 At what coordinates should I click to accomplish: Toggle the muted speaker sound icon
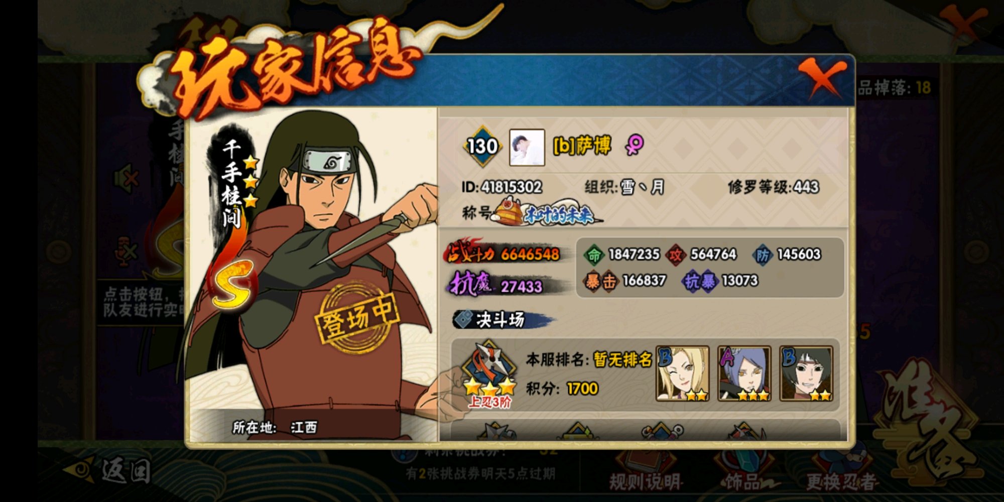pos(126,179)
